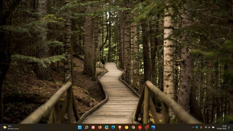233x131 pixels.
Task: Open the Photos app taskbar icon
Action: click(153, 127)
